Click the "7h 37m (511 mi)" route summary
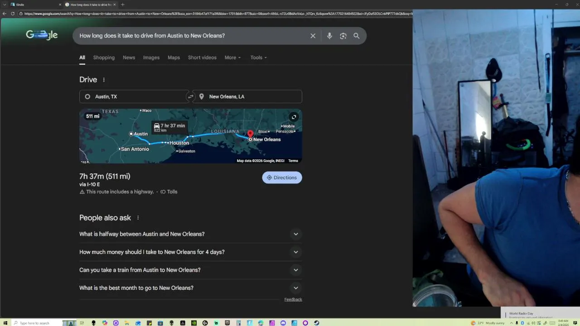 coord(105,177)
